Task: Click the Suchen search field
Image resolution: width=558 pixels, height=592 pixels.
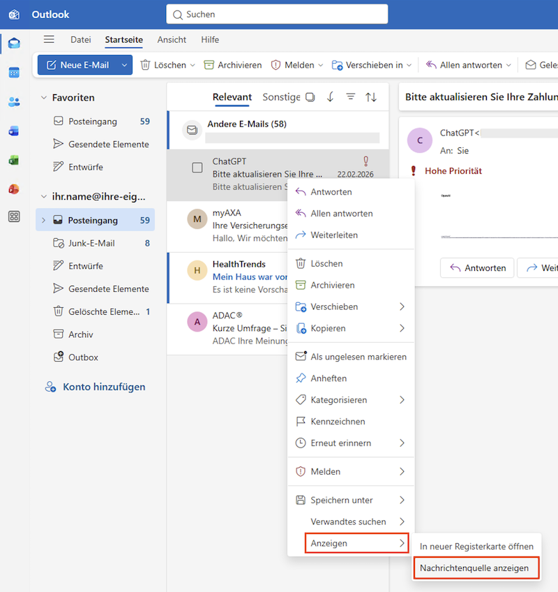Action: (x=277, y=15)
